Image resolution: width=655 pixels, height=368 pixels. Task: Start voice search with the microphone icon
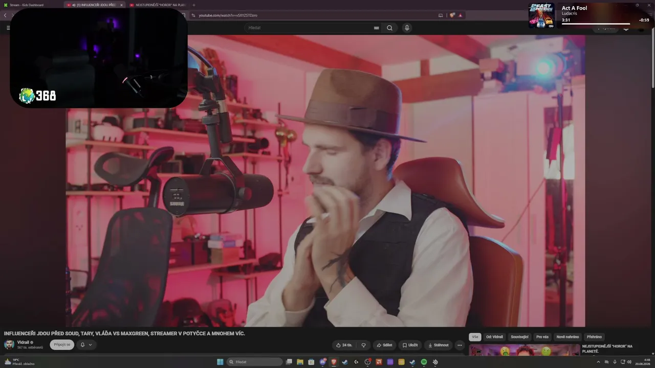pos(407,28)
